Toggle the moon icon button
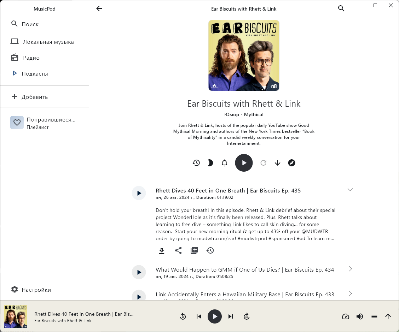 click(210, 163)
